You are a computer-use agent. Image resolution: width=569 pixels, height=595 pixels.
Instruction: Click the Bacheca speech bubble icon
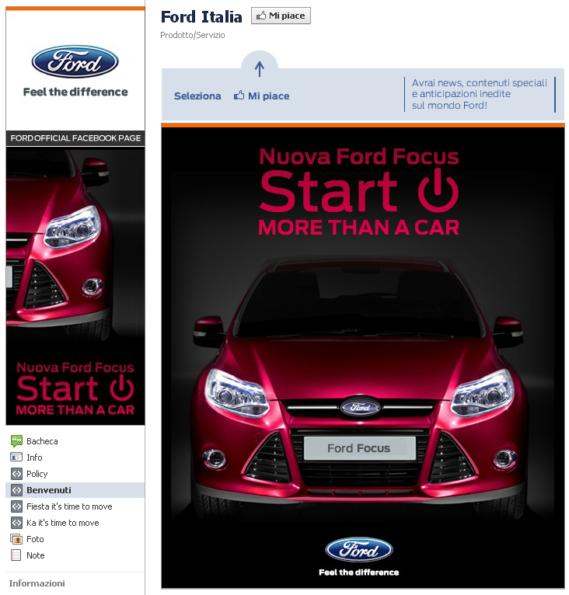click(x=16, y=441)
